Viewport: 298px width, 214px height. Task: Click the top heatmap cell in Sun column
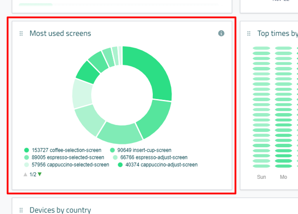(x=261, y=48)
